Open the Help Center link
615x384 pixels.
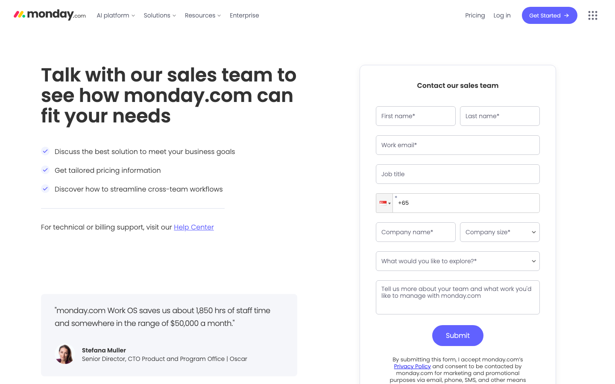pyautogui.click(x=194, y=227)
